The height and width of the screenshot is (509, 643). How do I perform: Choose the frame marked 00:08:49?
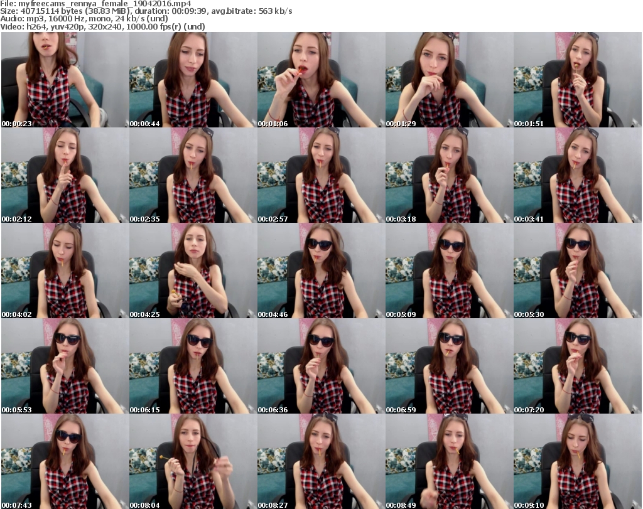tap(450, 461)
